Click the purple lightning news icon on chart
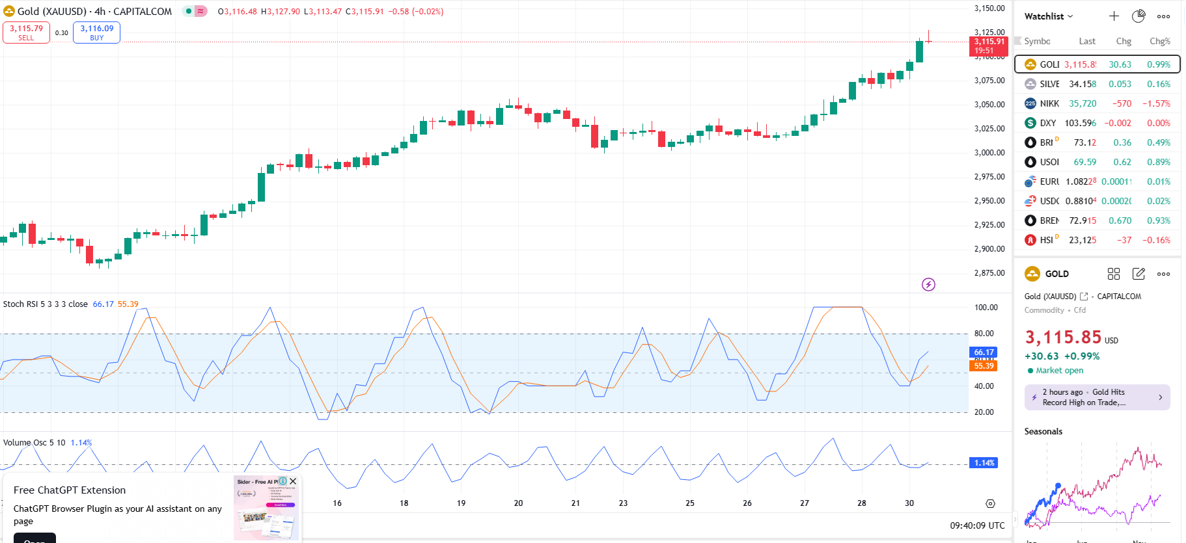The height and width of the screenshot is (543, 1186). 928,284
